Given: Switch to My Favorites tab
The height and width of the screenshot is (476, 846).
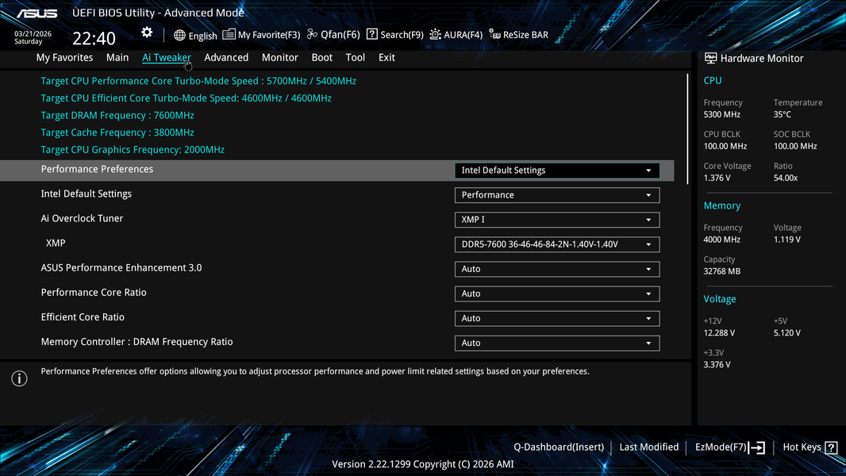Looking at the screenshot, I should 65,58.
